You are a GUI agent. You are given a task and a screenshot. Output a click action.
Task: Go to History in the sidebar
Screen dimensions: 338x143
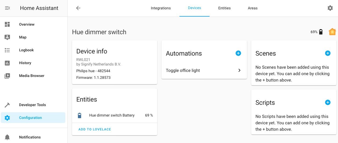click(x=25, y=63)
